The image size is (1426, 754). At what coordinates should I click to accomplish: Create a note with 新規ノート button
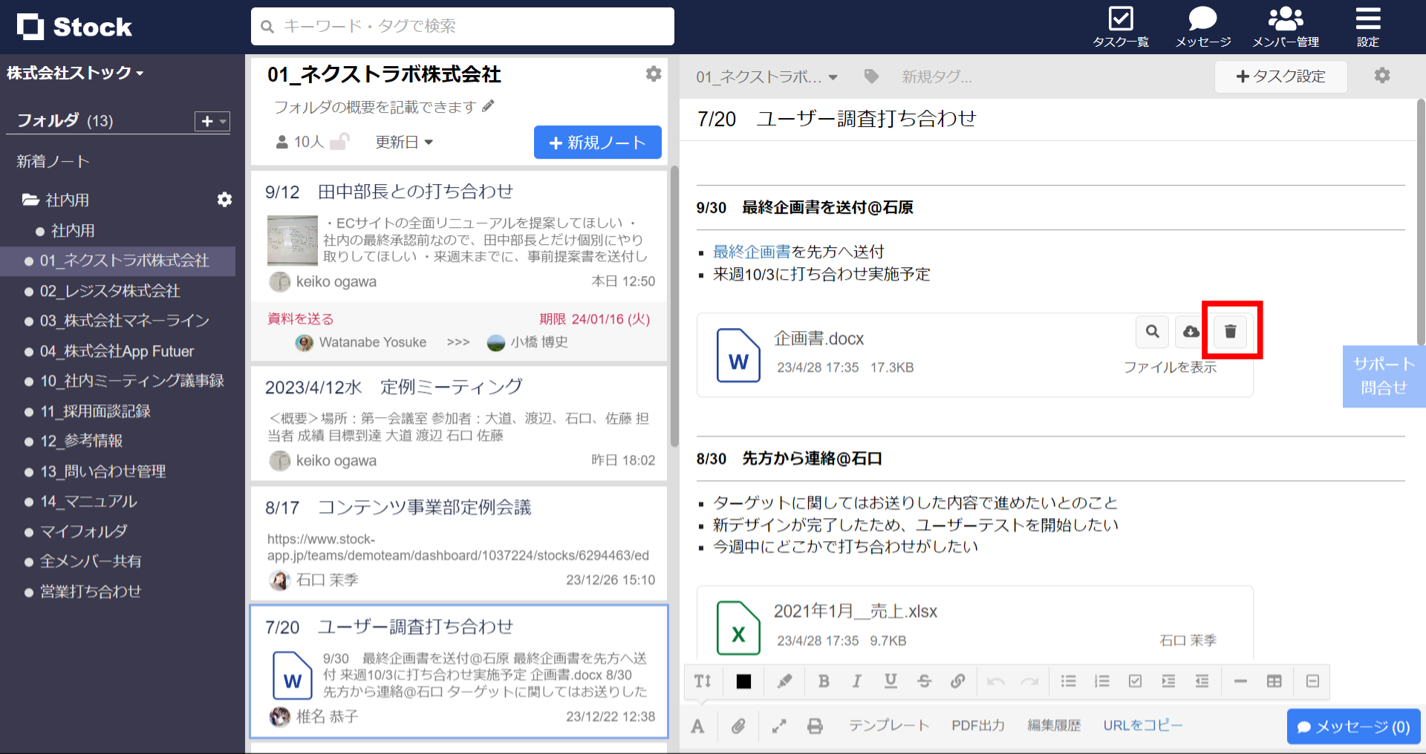coord(597,142)
